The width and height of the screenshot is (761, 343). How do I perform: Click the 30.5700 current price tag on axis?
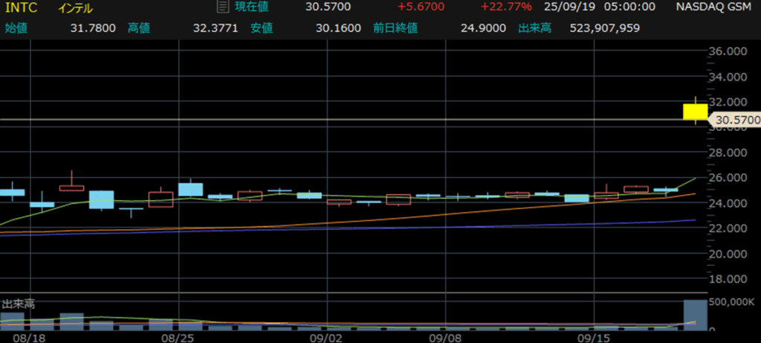[x=735, y=120]
